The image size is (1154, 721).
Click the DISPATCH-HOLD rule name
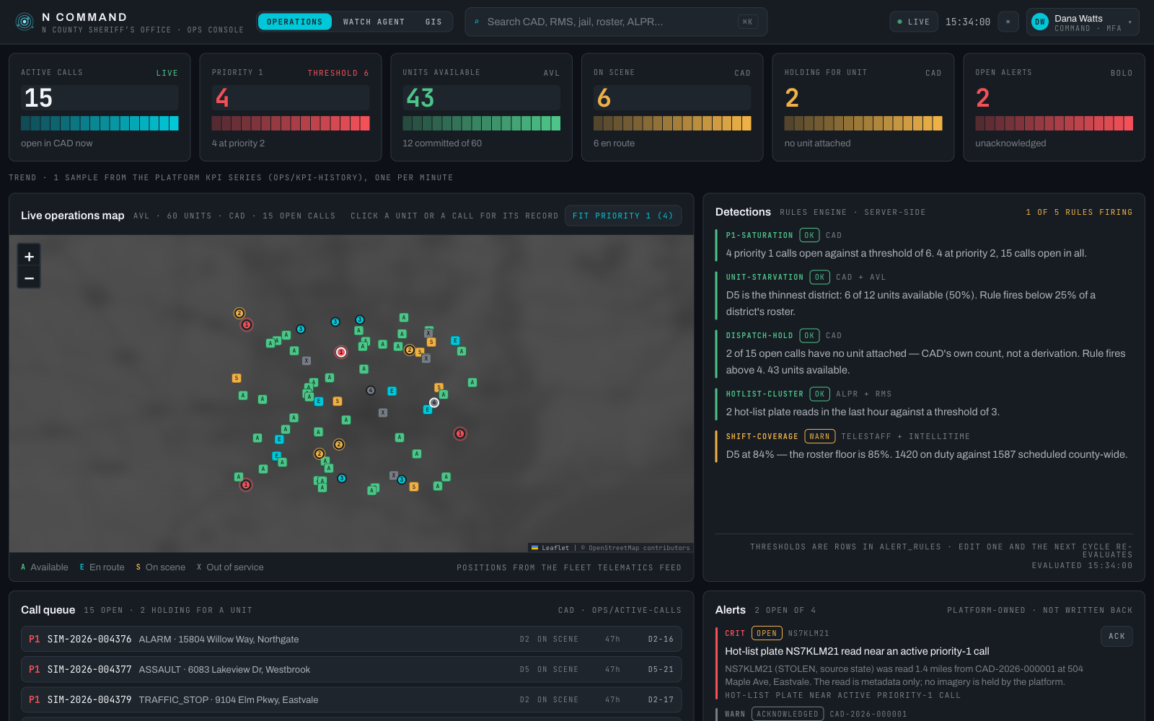coord(759,335)
